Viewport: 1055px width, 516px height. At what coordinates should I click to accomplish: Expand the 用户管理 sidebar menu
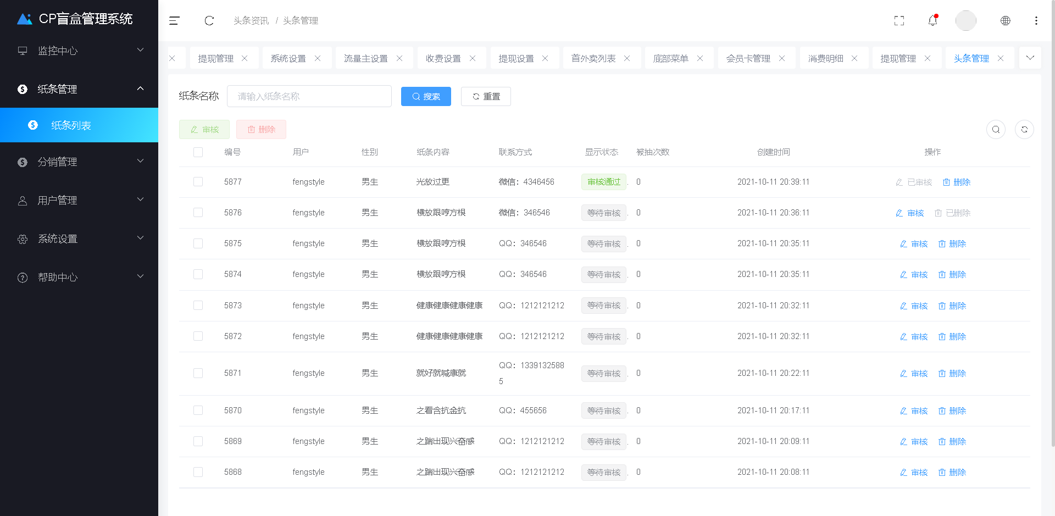click(x=79, y=201)
